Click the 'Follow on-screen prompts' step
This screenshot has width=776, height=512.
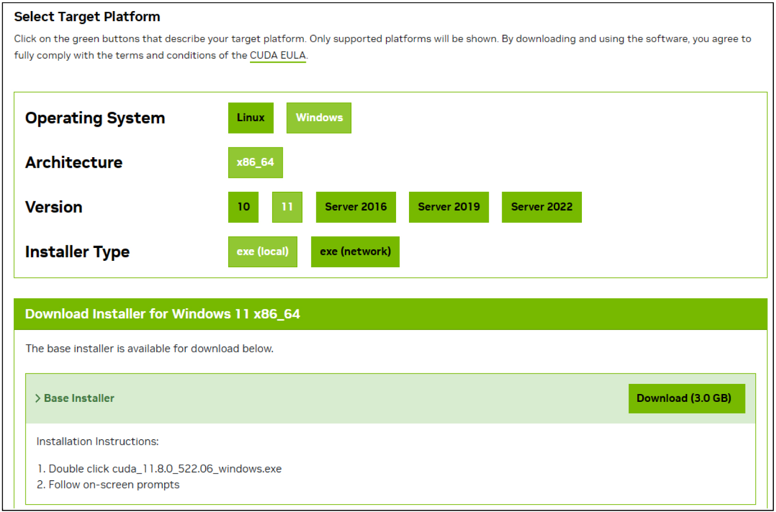coord(108,485)
